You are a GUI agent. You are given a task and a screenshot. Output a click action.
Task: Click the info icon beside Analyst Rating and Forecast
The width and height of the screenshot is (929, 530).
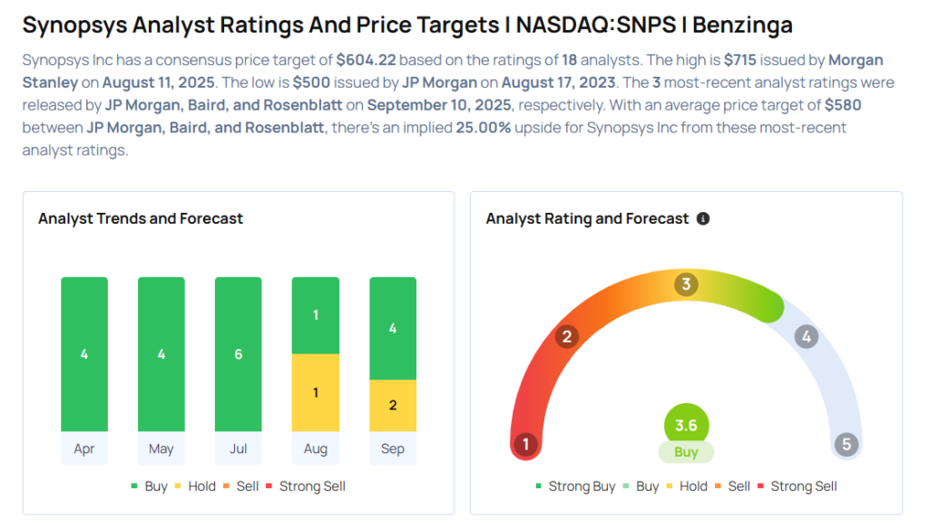pos(703,219)
